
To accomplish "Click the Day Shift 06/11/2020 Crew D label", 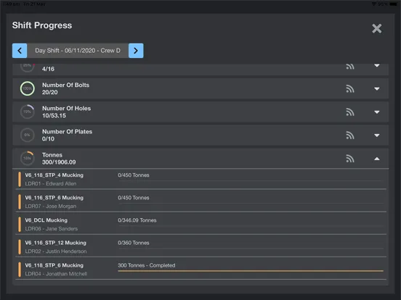I will pyautogui.click(x=78, y=51).
